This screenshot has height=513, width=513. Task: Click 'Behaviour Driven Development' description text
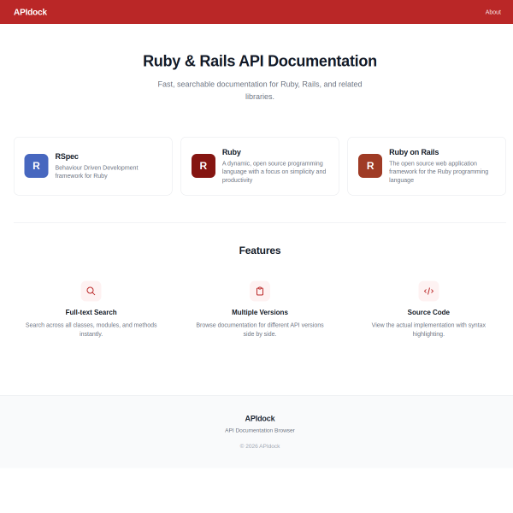pyautogui.click(x=97, y=172)
